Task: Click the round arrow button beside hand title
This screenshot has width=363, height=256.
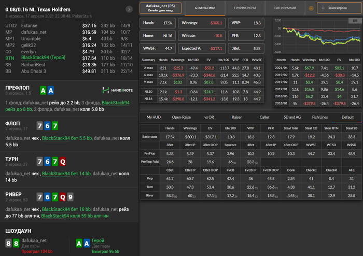Action: [x=129, y=9]
